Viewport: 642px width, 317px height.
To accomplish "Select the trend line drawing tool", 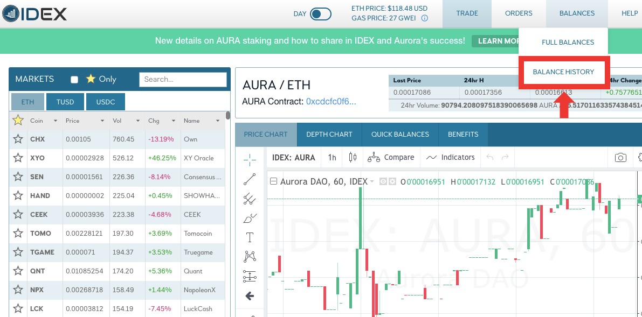I will coord(250,179).
